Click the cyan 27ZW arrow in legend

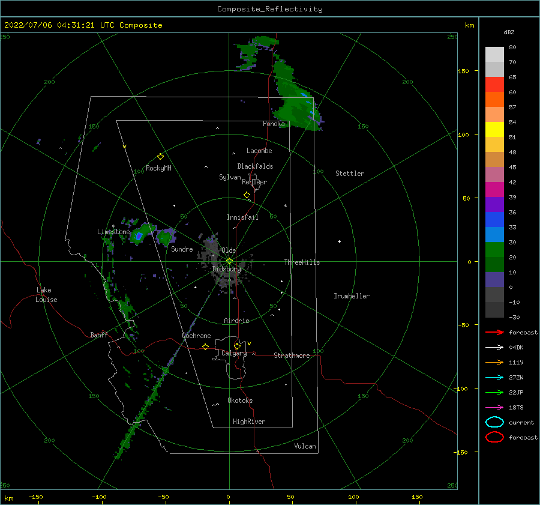(x=494, y=378)
